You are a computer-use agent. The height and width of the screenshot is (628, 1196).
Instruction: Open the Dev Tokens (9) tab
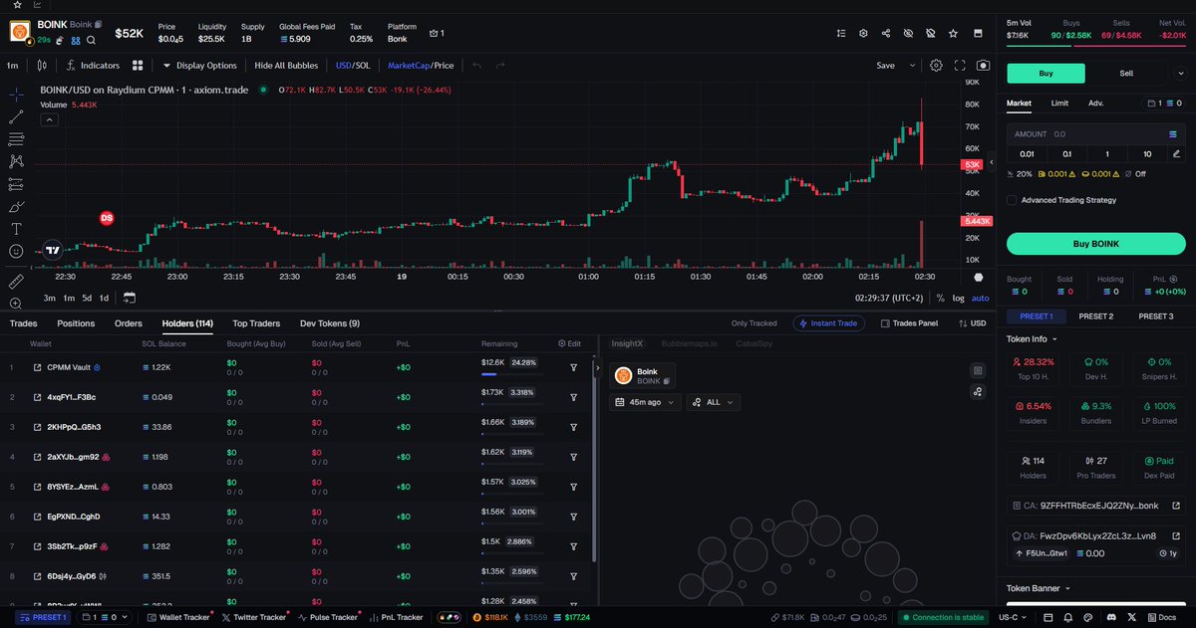click(330, 323)
